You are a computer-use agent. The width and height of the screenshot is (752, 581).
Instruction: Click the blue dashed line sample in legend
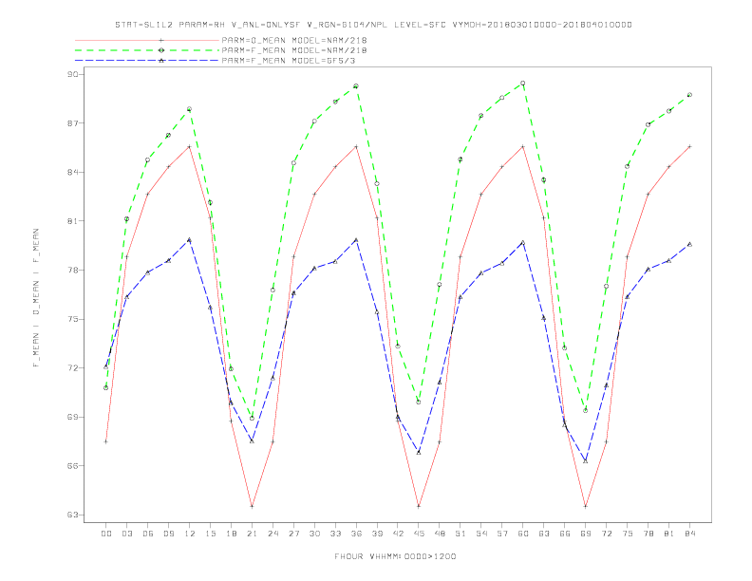tap(147, 61)
